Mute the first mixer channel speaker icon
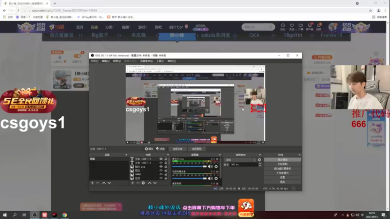The height and width of the screenshot is (219, 390). click(x=210, y=166)
